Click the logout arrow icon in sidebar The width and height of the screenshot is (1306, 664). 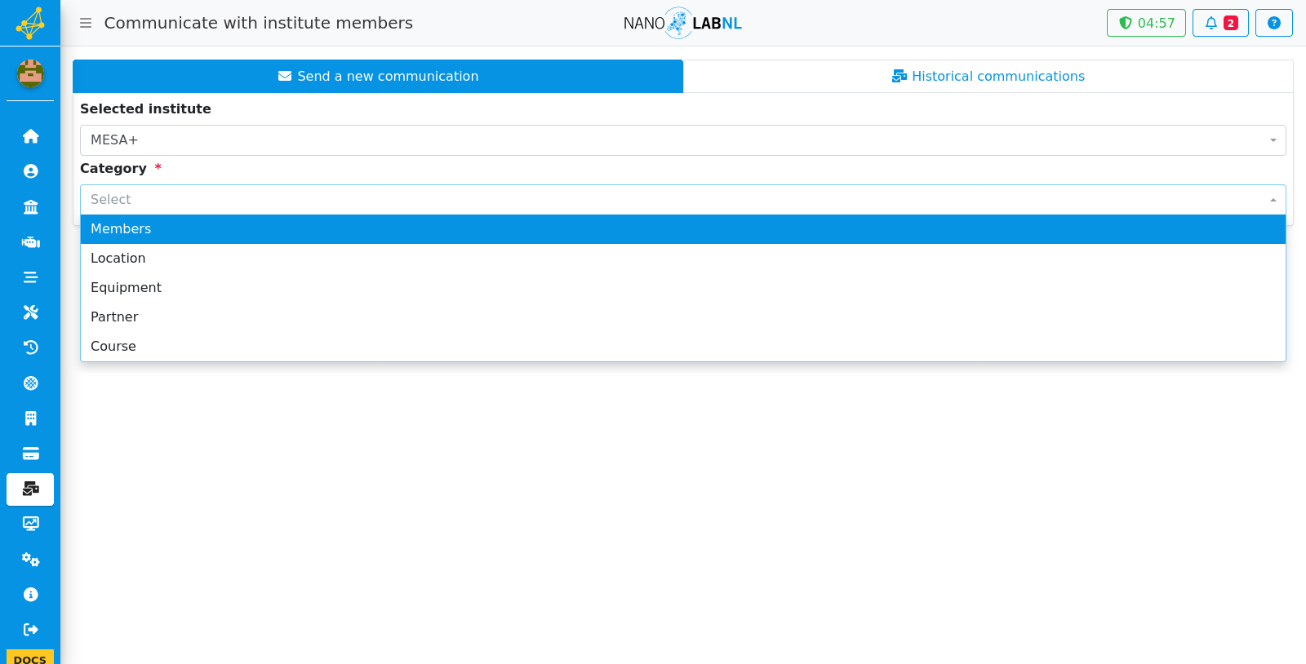[x=30, y=630]
